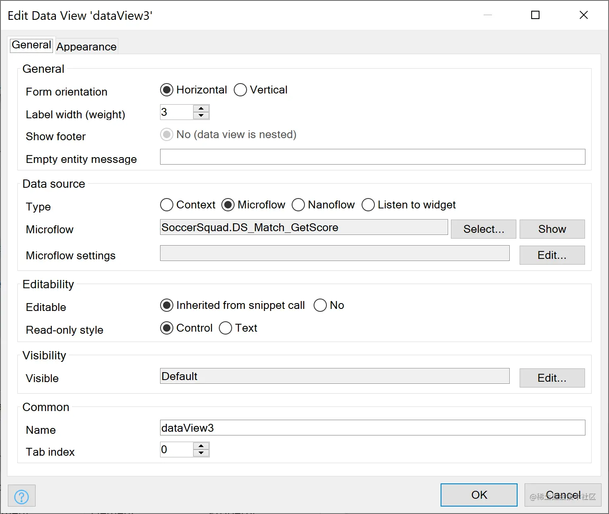The height and width of the screenshot is (514, 609).
Task: Select Nanoflow data source type
Action: [x=298, y=205]
